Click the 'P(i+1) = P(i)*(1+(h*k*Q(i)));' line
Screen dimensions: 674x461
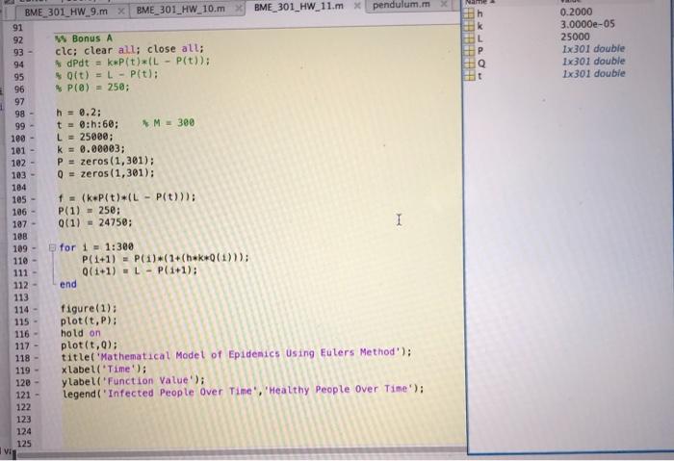click(166, 258)
